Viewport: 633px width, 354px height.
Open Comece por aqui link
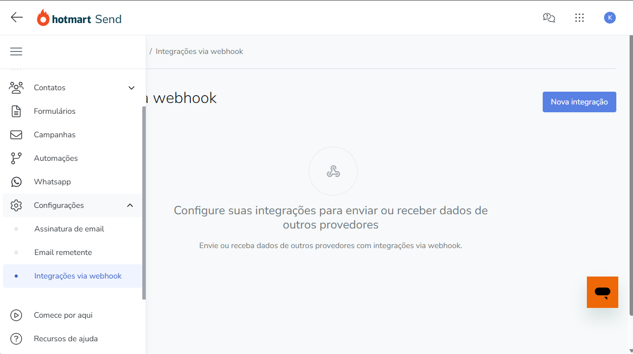[x=73, y=315]
